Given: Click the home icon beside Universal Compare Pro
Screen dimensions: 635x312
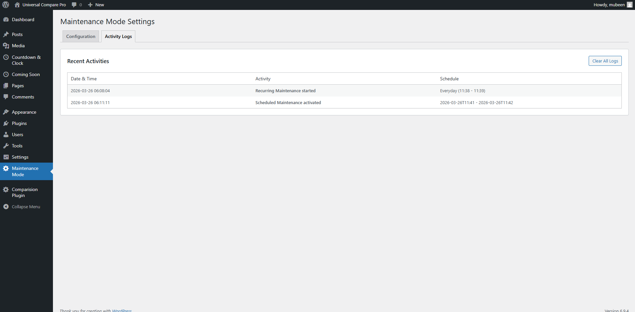Looking at the screenshot, I should [17, 5].
